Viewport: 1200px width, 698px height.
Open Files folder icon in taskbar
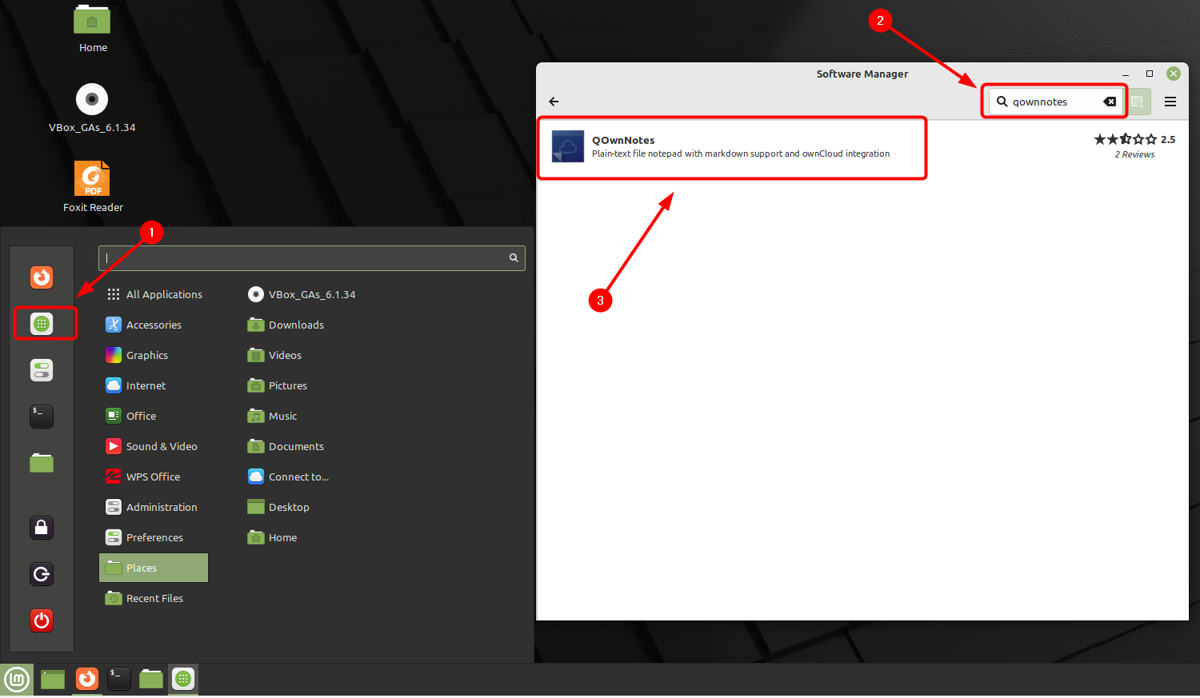pos(151,680)
